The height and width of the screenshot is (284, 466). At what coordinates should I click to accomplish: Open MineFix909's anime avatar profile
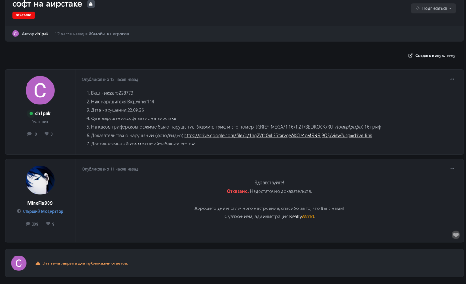click(x=40, y=180)
